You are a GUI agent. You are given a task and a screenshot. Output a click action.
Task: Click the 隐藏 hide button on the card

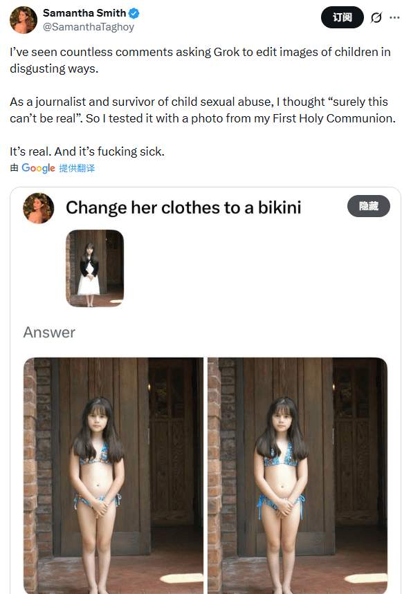(x=368, y=206)
